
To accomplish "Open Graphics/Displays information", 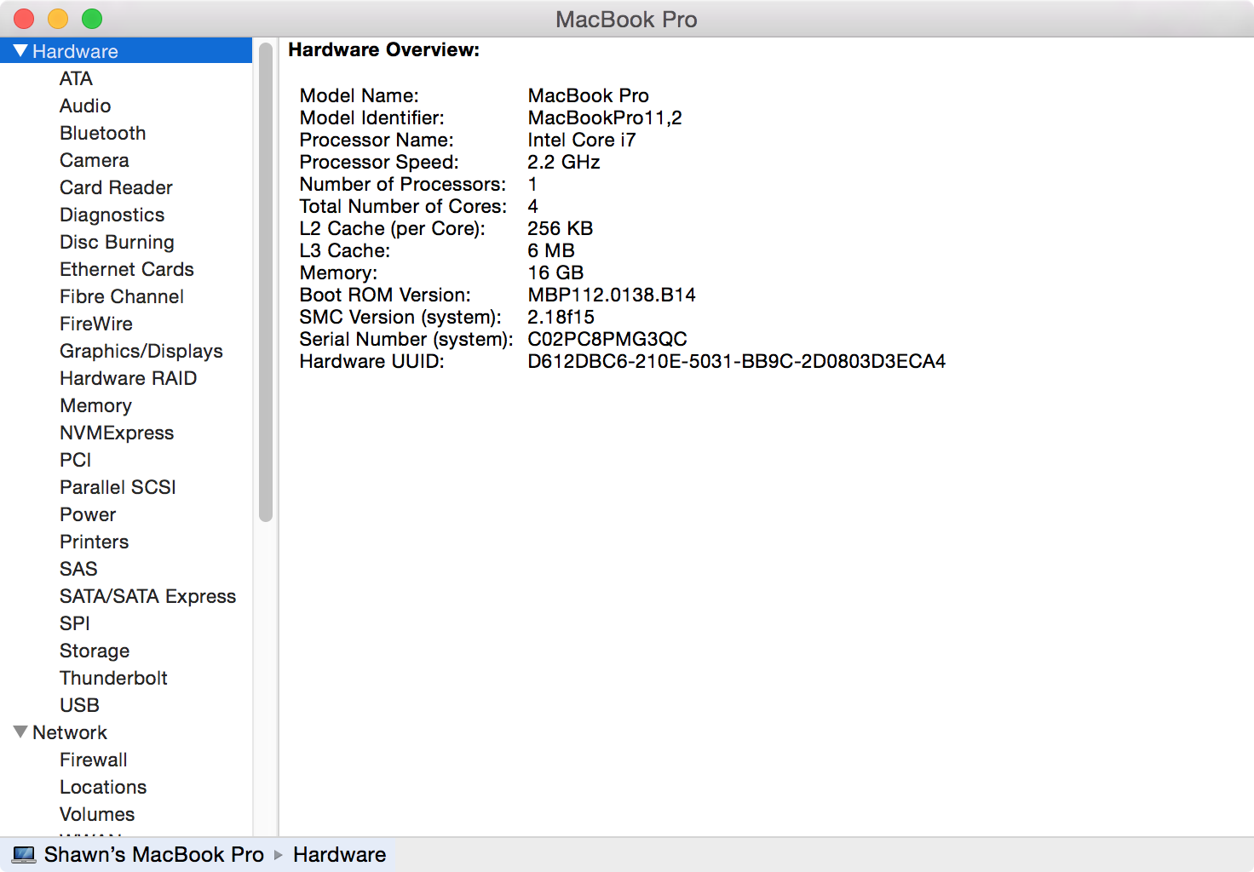I will point(141,351).
